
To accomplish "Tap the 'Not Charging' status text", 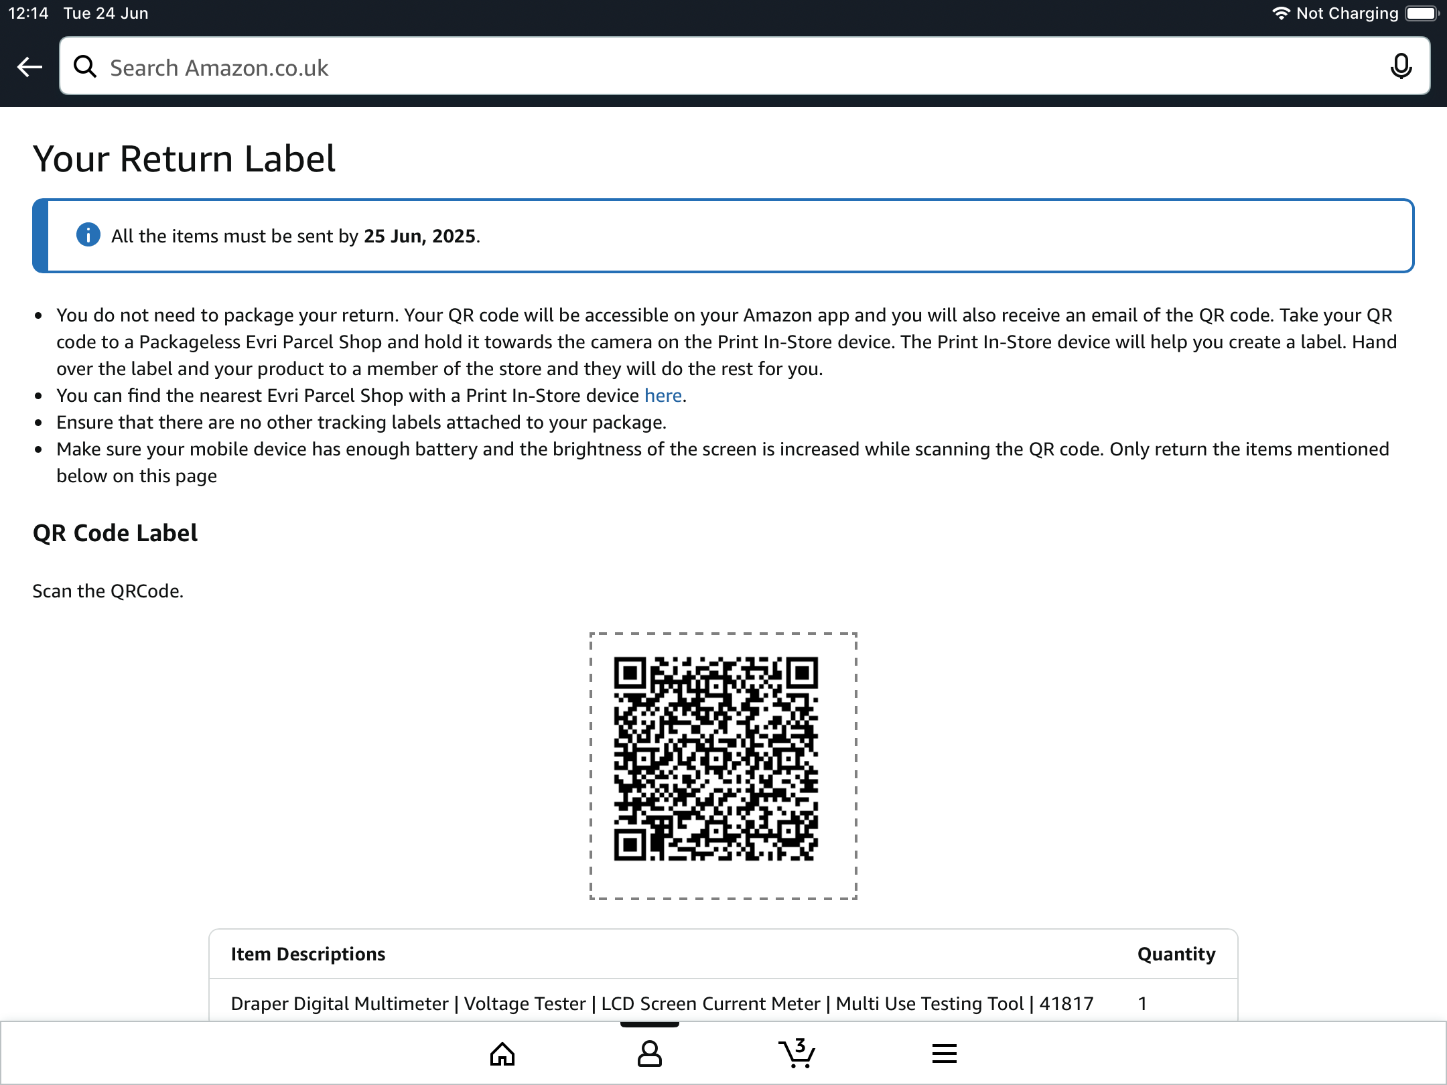I will [1347, 13].
